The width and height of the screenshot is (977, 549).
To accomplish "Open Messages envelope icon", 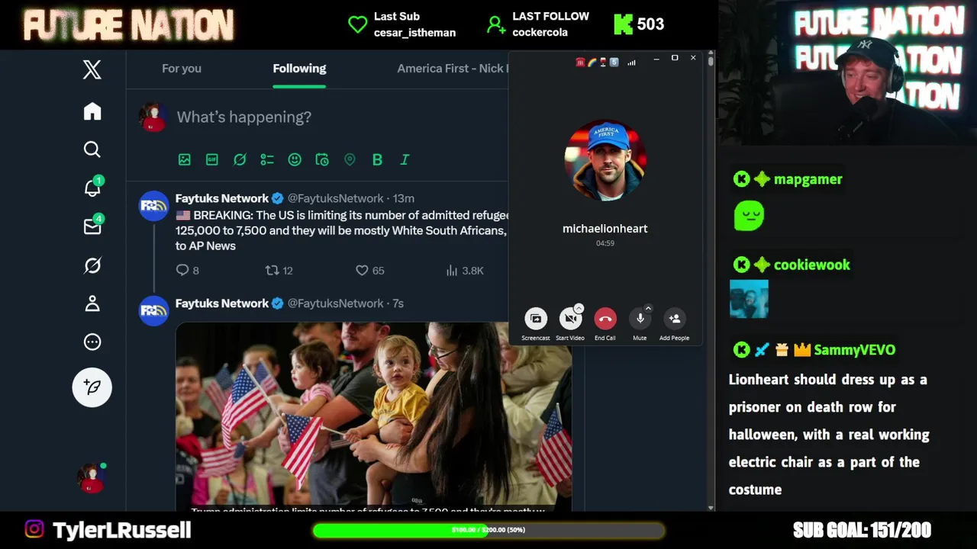I will [92, 226].
